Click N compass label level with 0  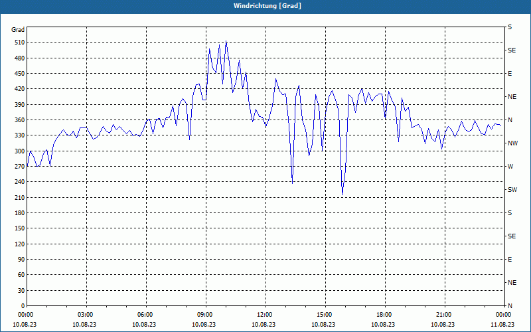click(x=510, y=306)
